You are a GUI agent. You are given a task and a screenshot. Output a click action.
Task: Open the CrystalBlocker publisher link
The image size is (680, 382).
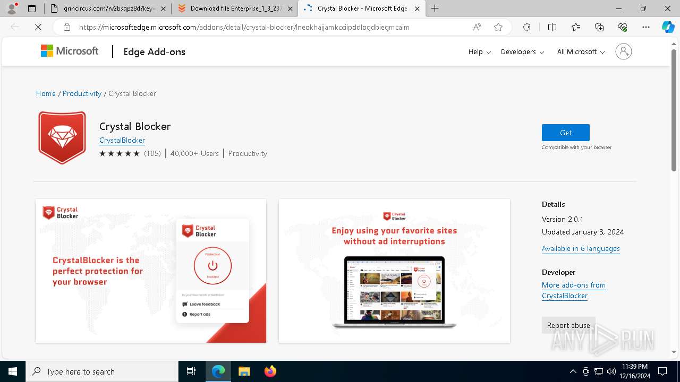[122, 140]
